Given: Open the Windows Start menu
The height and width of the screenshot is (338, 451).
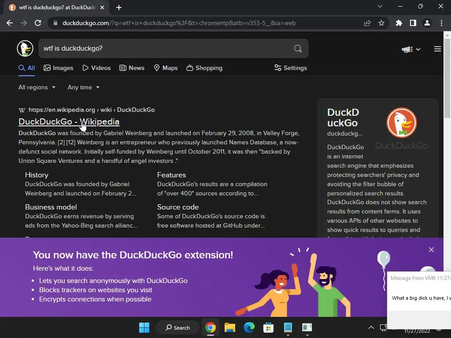Looking at the screenshot, I should [x=144, y=327].
